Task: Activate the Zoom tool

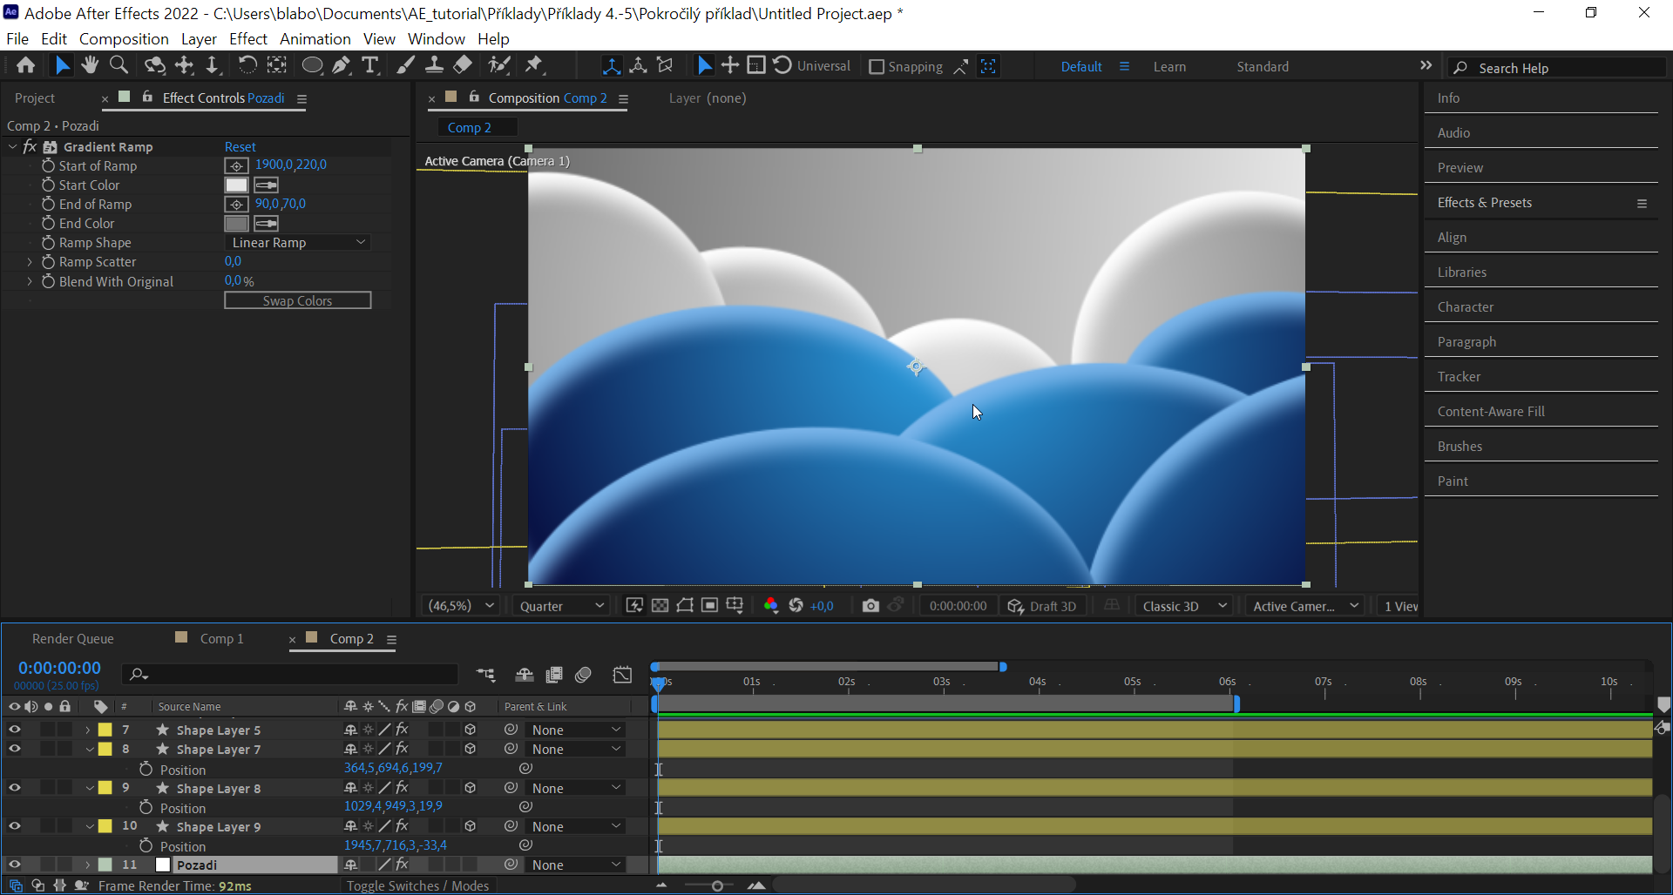Action: [x=119, y=64]
